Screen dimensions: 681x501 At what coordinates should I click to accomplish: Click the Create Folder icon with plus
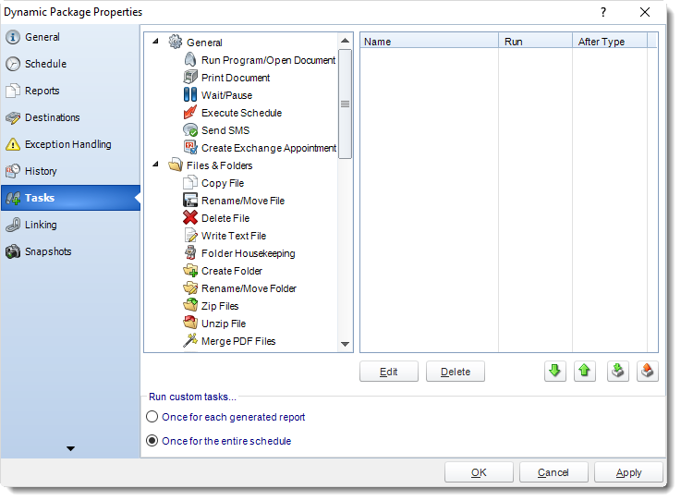click(x=190, y=271)
